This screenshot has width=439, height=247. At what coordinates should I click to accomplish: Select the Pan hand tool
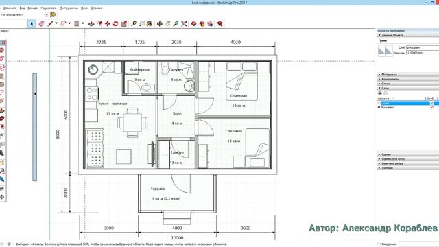(167, 24)
